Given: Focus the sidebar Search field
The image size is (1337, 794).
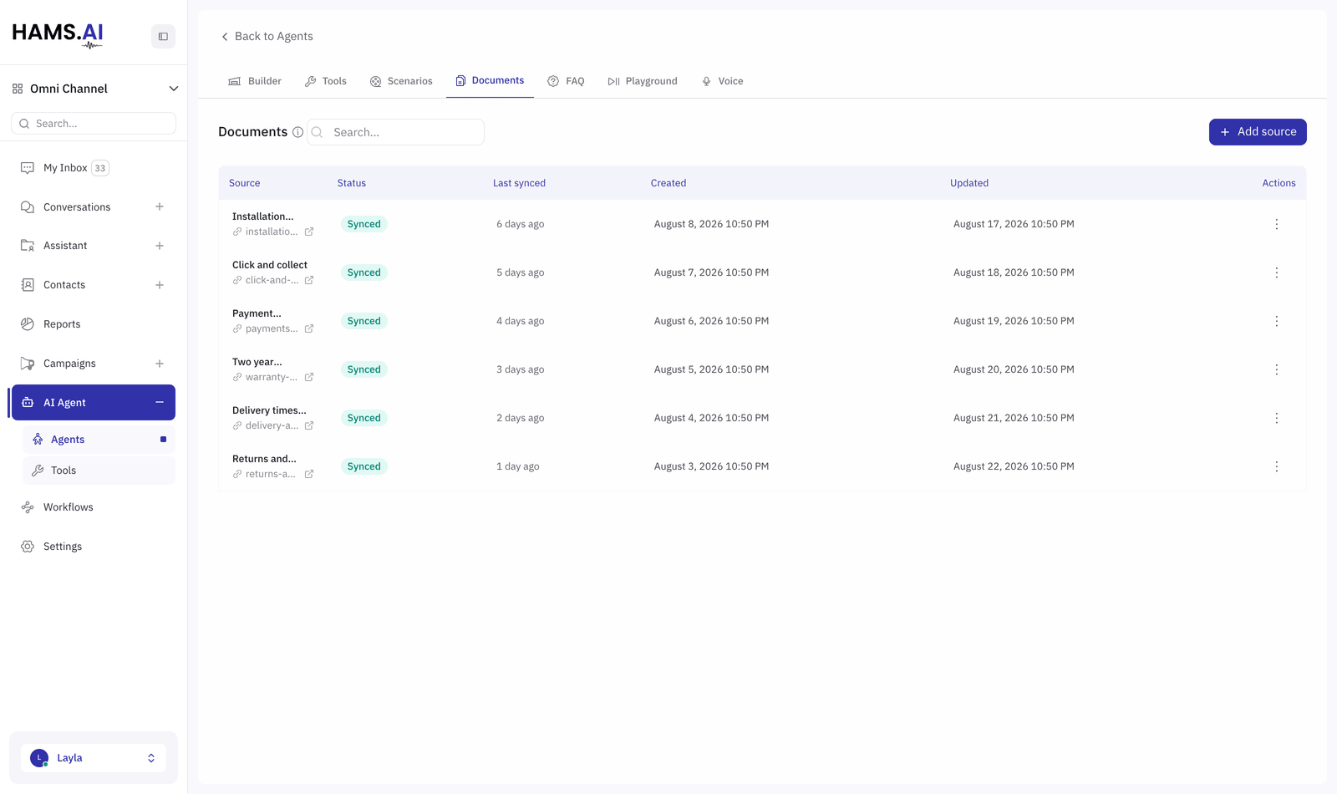Looking at the screenshot, I should [x=94, y=124].
